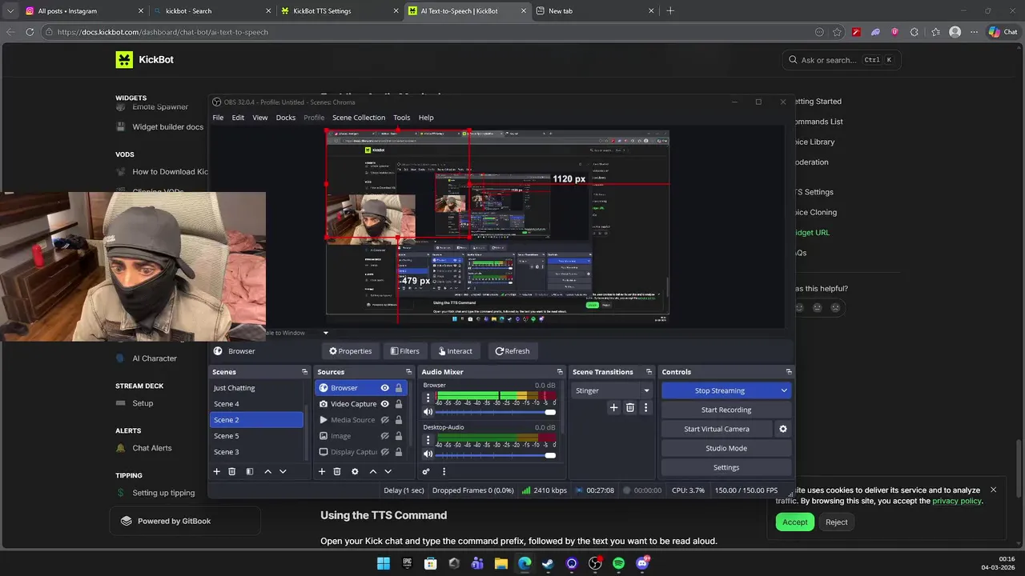Open transition properties three-dot menu
This screenshot has height=576, width=1025.
tap(645, 407)
